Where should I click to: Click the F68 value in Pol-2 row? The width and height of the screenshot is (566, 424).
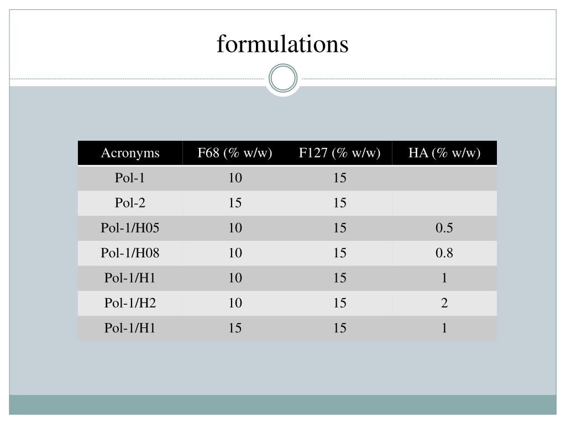(235, 203)
